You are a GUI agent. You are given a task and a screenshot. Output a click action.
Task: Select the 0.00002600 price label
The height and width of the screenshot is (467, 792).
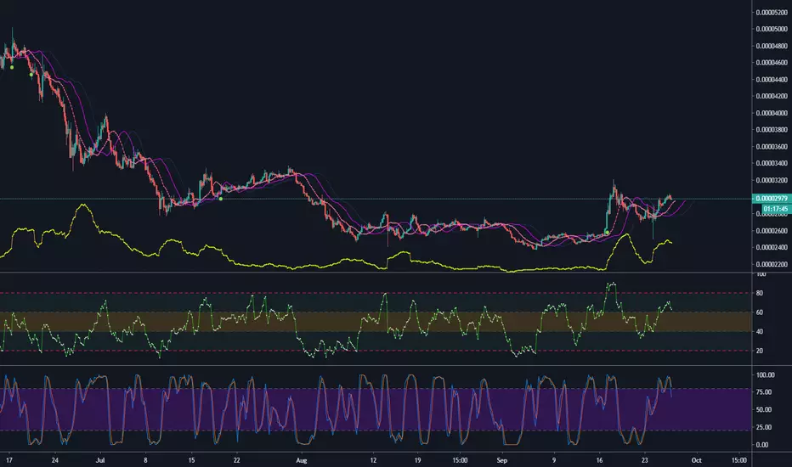(772, 231)
